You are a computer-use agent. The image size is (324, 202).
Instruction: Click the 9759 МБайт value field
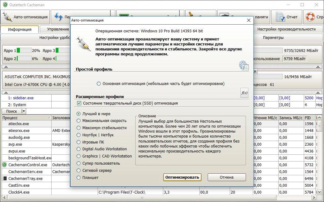pyautogui.click(x=295, y=59)
